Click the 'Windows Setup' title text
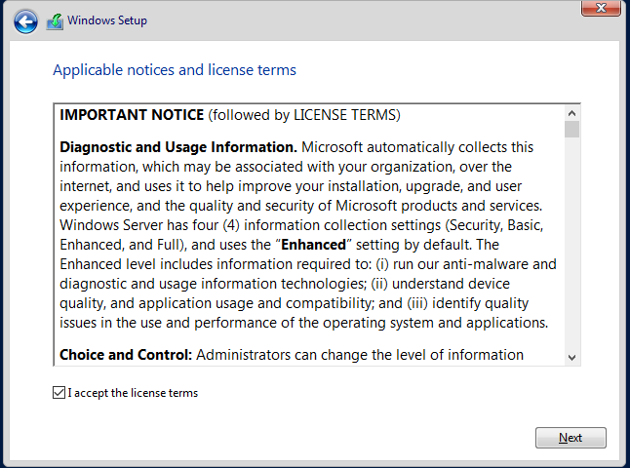The width and height of the screenshot is (630, 468). pos(107,20)
